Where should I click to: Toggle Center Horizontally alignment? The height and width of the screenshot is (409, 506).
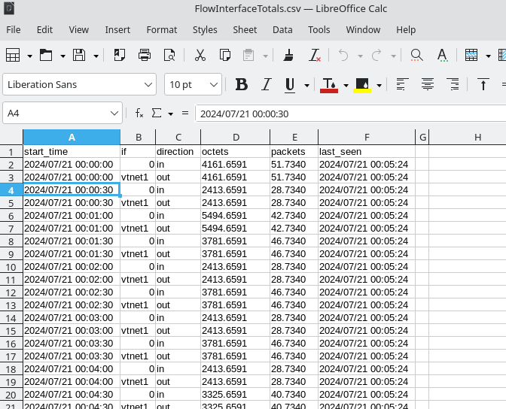pyautogui.click(x=428, y=84)
